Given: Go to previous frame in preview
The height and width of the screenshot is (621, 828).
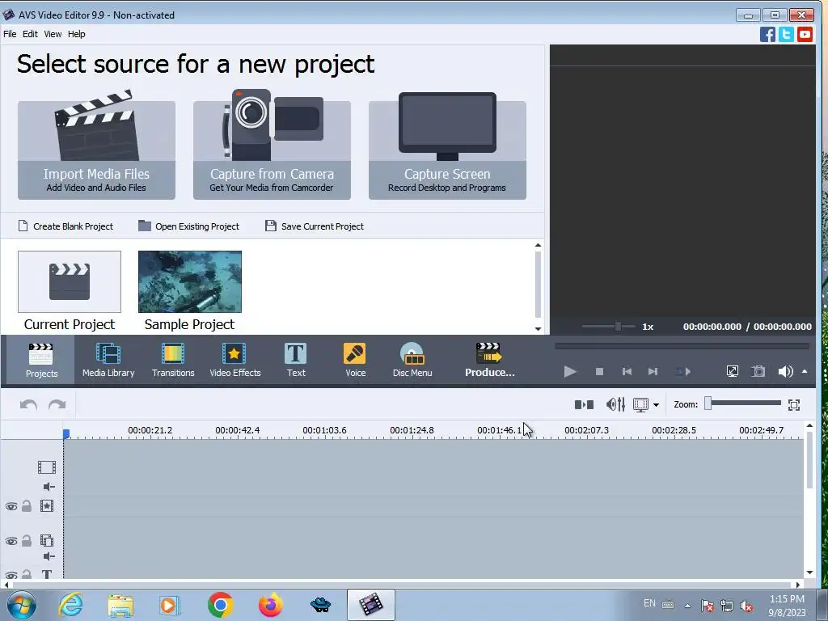Looking at the screenshot, I should 627,372.
